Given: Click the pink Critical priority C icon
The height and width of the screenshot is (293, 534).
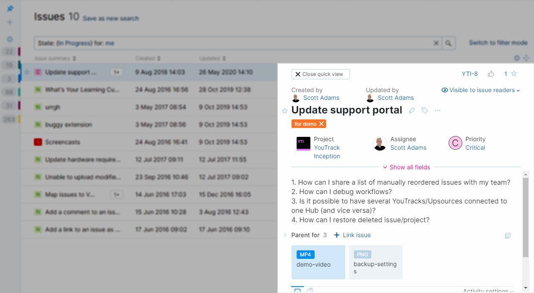Looking at the screenshot, I should (455, 143).
